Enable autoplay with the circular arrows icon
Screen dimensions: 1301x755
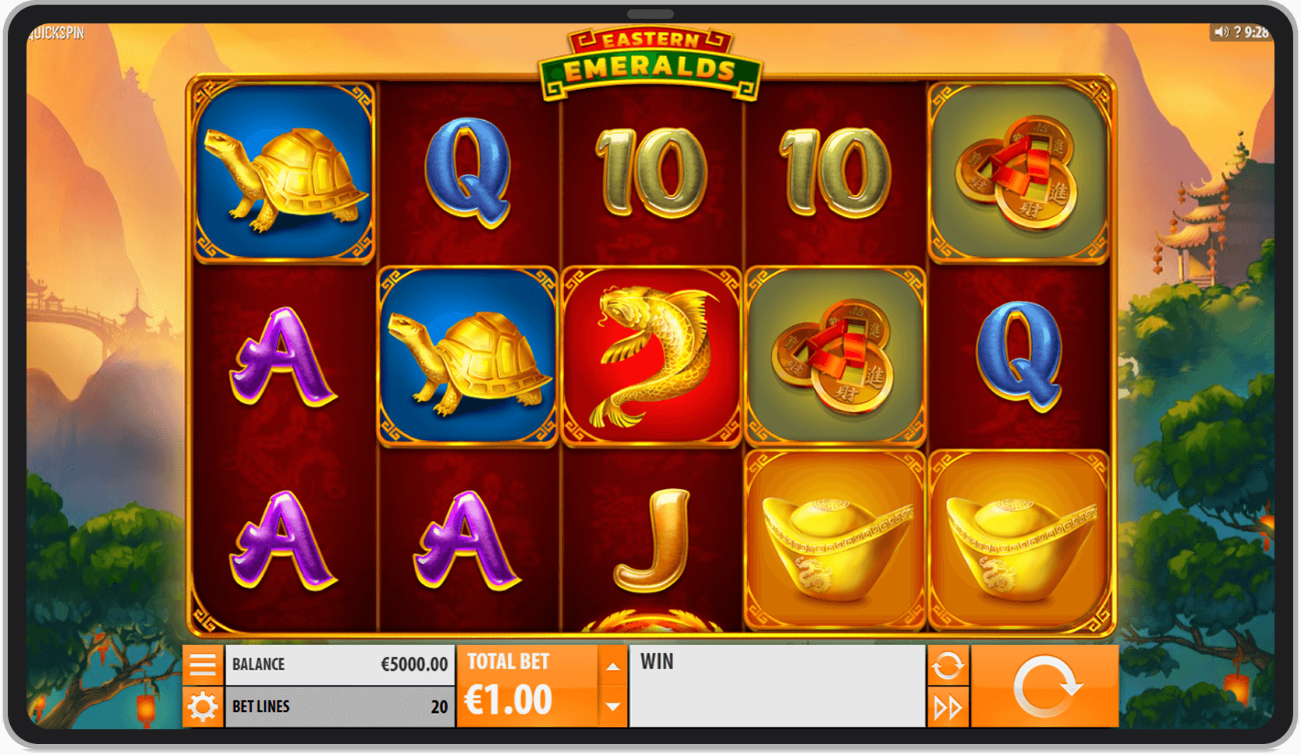pyautogui.click(x=948, y=665)
